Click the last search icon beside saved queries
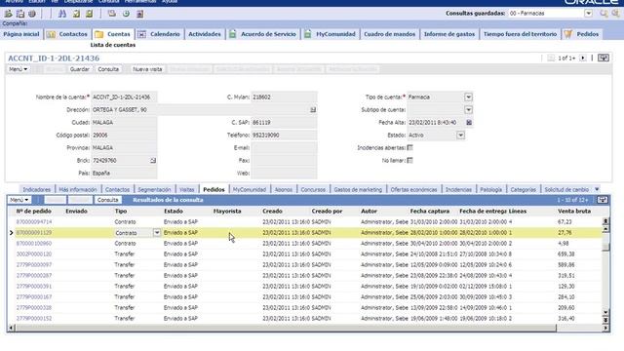Screen dimensions: 624x351 (x=615, y=14)
